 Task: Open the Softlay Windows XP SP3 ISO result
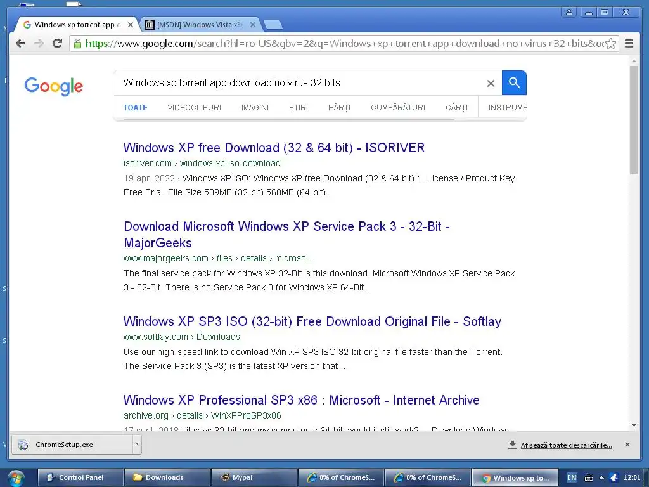click(x=312, y=321)
